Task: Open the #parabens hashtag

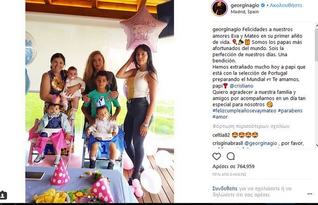Action: 290,111
